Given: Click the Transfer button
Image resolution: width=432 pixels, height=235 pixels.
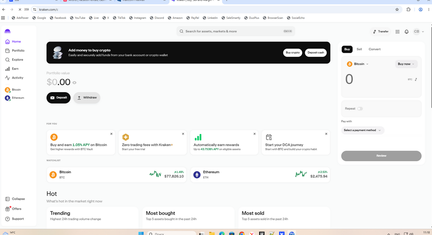Looking at the screenshot, I should pyautogui.click(x=381, y=31).
